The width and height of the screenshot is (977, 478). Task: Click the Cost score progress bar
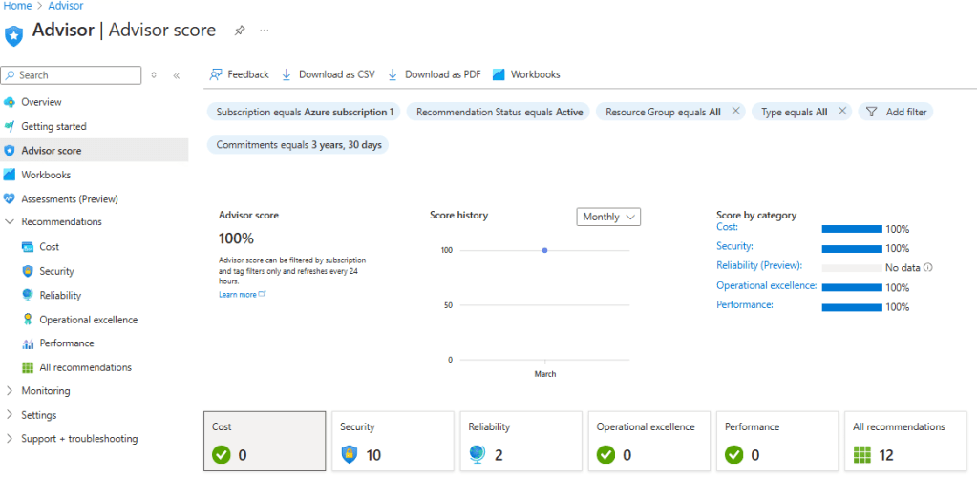[851, 229]
